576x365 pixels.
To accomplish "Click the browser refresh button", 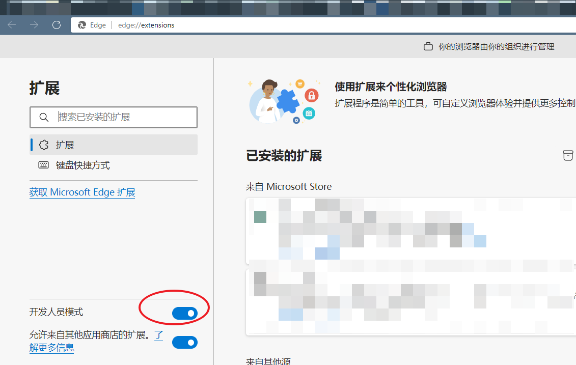I will (x=57, y=25).
